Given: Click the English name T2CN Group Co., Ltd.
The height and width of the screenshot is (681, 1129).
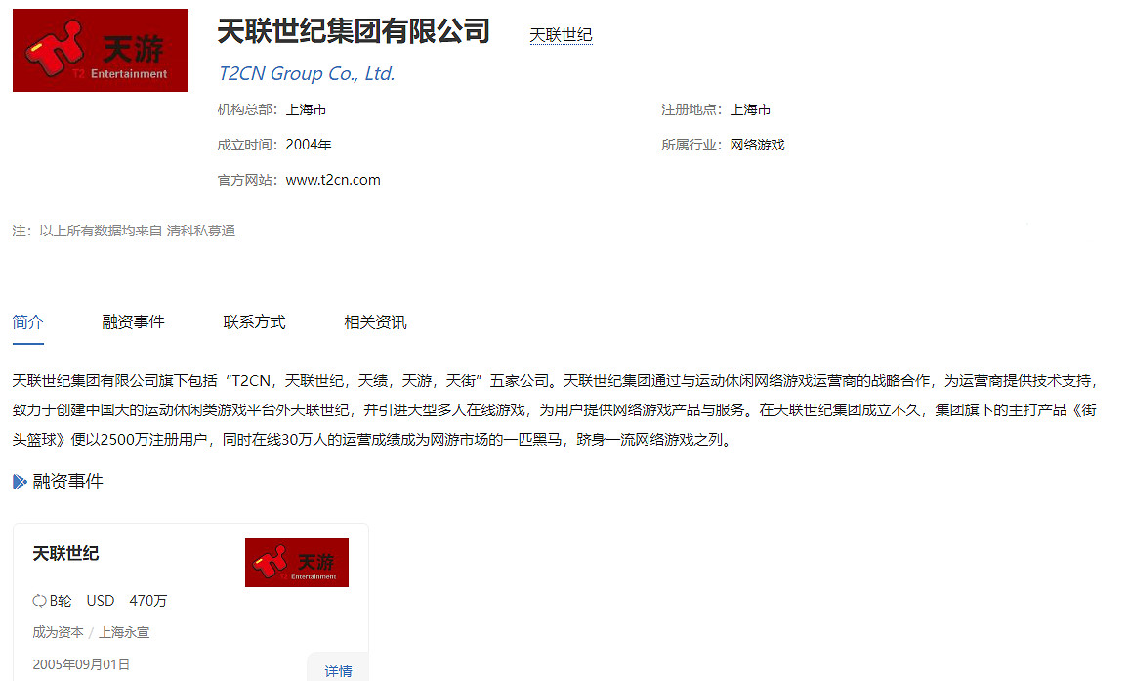Looking at the screenshot, I should (x=307, y=74).
